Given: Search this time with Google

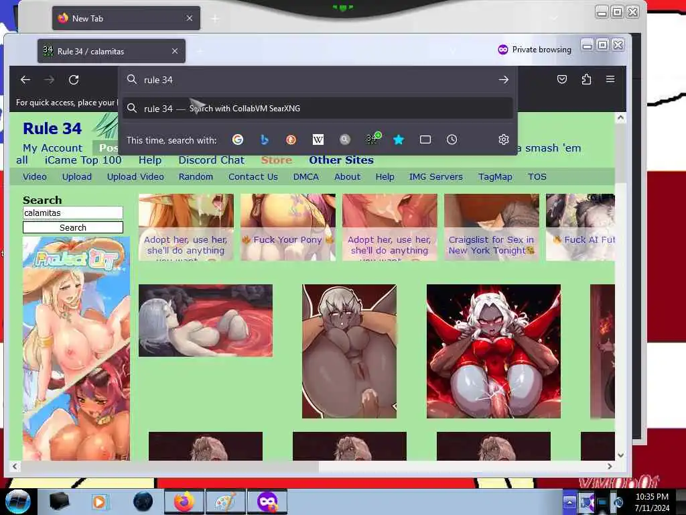Looking at the screenshot, I should [x=238, y=139].
